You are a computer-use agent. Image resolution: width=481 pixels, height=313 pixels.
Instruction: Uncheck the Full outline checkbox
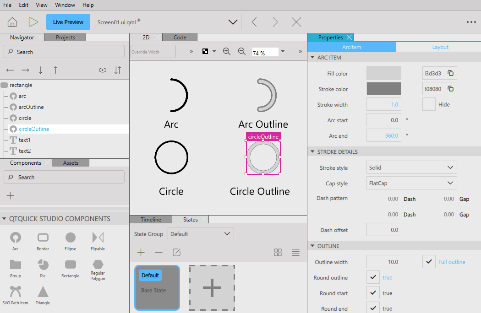429,262
